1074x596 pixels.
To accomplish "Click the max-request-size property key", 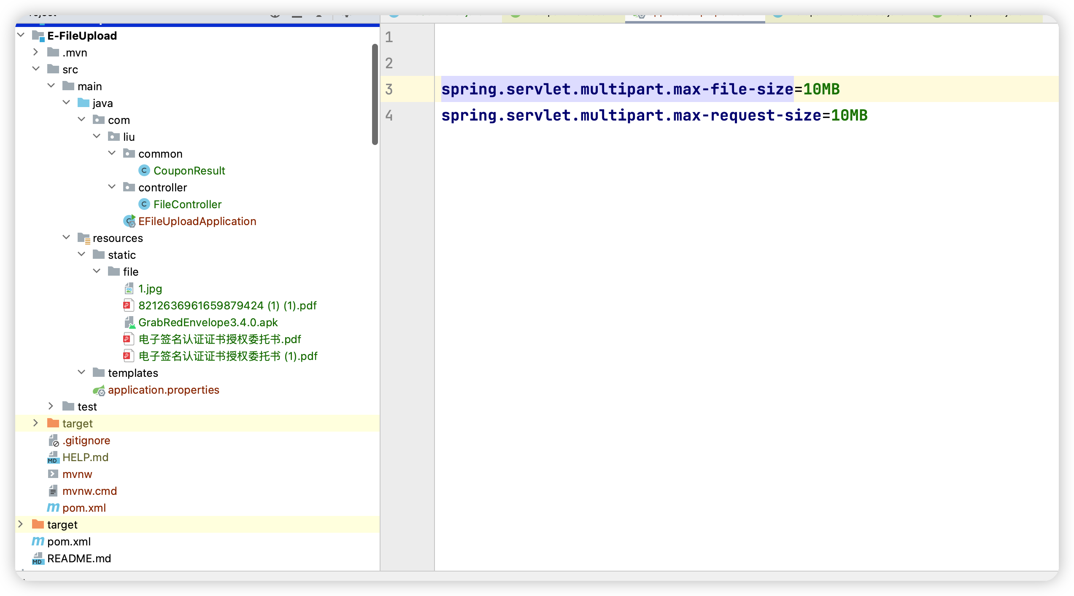I will tap(631, 115).
